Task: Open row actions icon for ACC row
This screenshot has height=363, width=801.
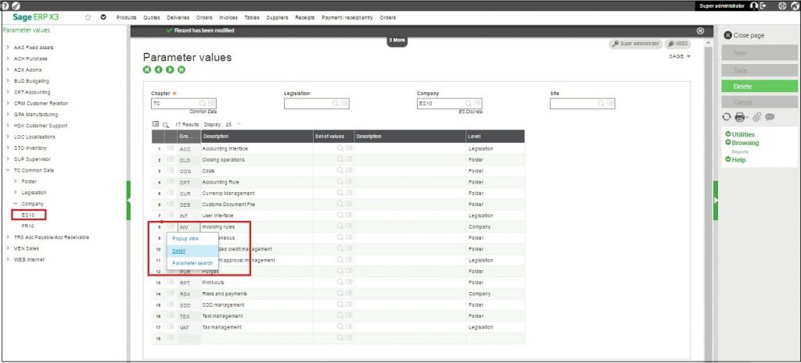Action: point(171,148)
